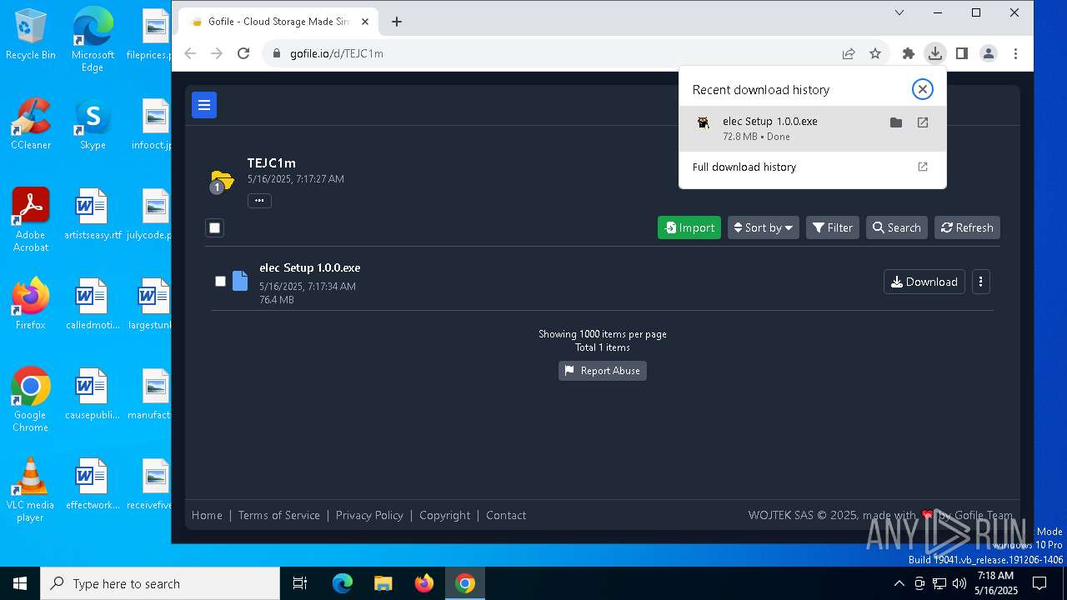1067x600 pixels.
Task: Open the Windows Start menu
Action: coord(20,583)
